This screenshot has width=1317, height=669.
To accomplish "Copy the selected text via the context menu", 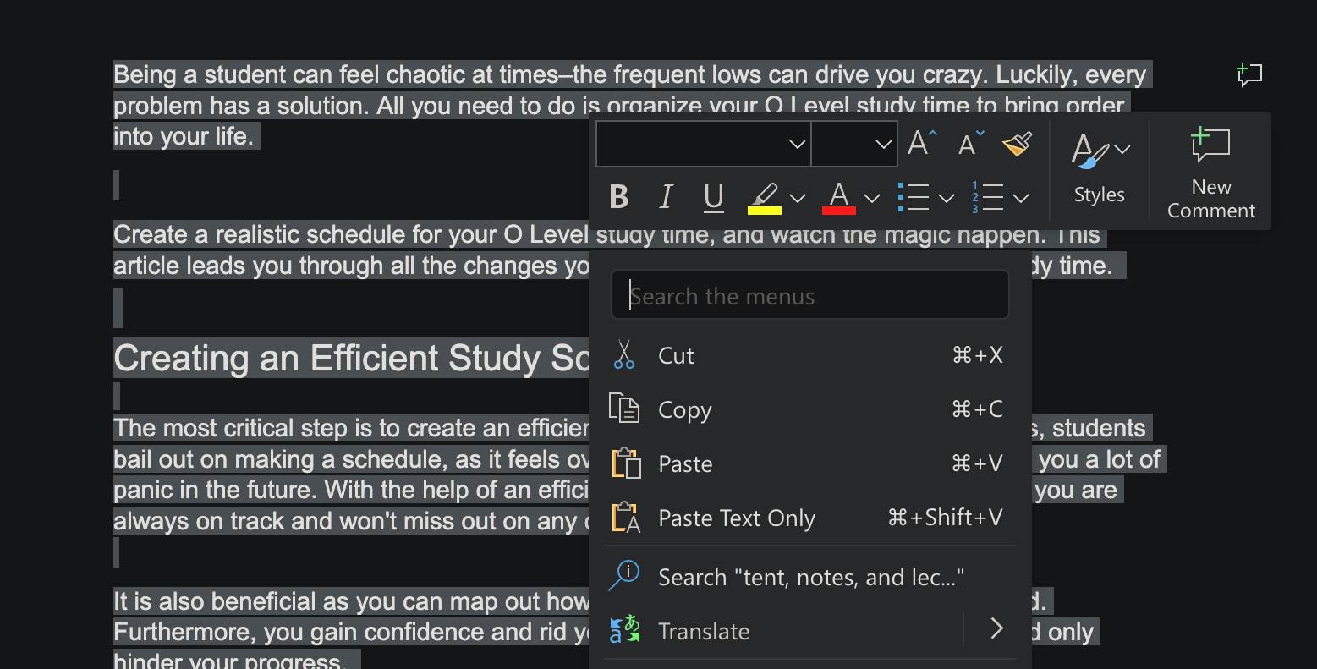I will [x=684, y=409].
